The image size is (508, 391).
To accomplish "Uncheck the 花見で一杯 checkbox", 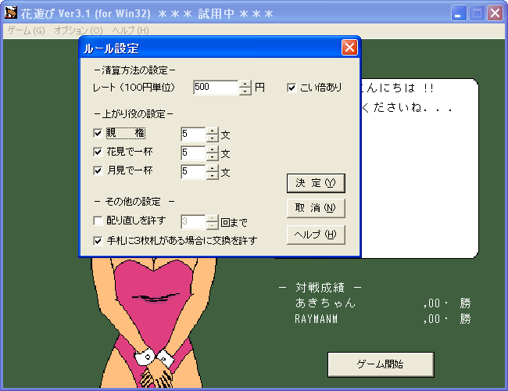I will 98,152.
